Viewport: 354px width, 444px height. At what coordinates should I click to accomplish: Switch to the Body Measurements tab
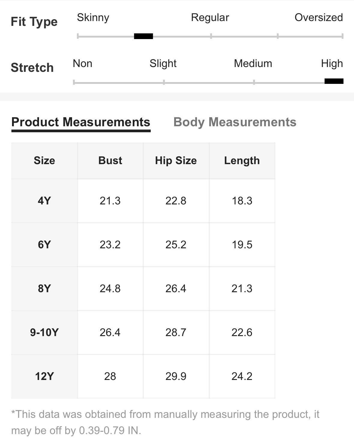pyautogui.click(x=235, y=122)
